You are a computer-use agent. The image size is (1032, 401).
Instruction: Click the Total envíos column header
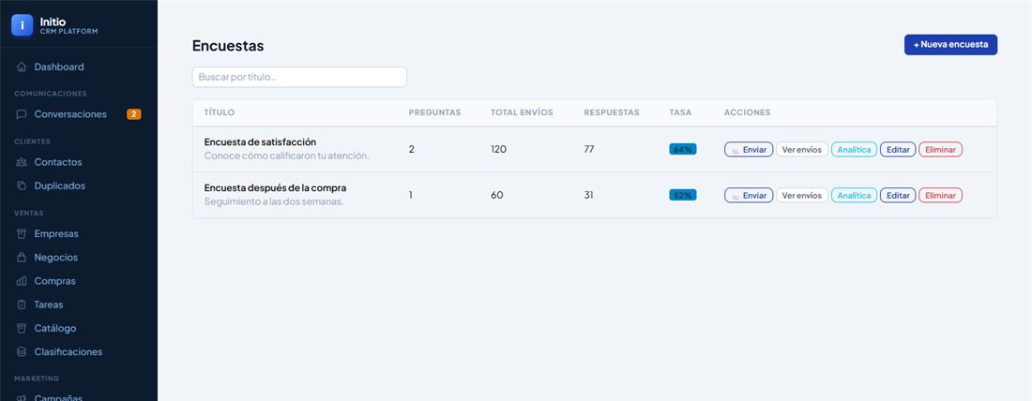(522, 112)
